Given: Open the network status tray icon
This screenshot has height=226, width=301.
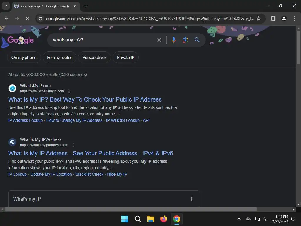Looking at the screenshot, I should [257, 219].
